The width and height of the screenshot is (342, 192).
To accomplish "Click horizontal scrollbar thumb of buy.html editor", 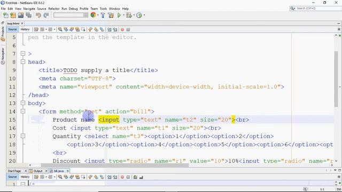I will 115,165.
